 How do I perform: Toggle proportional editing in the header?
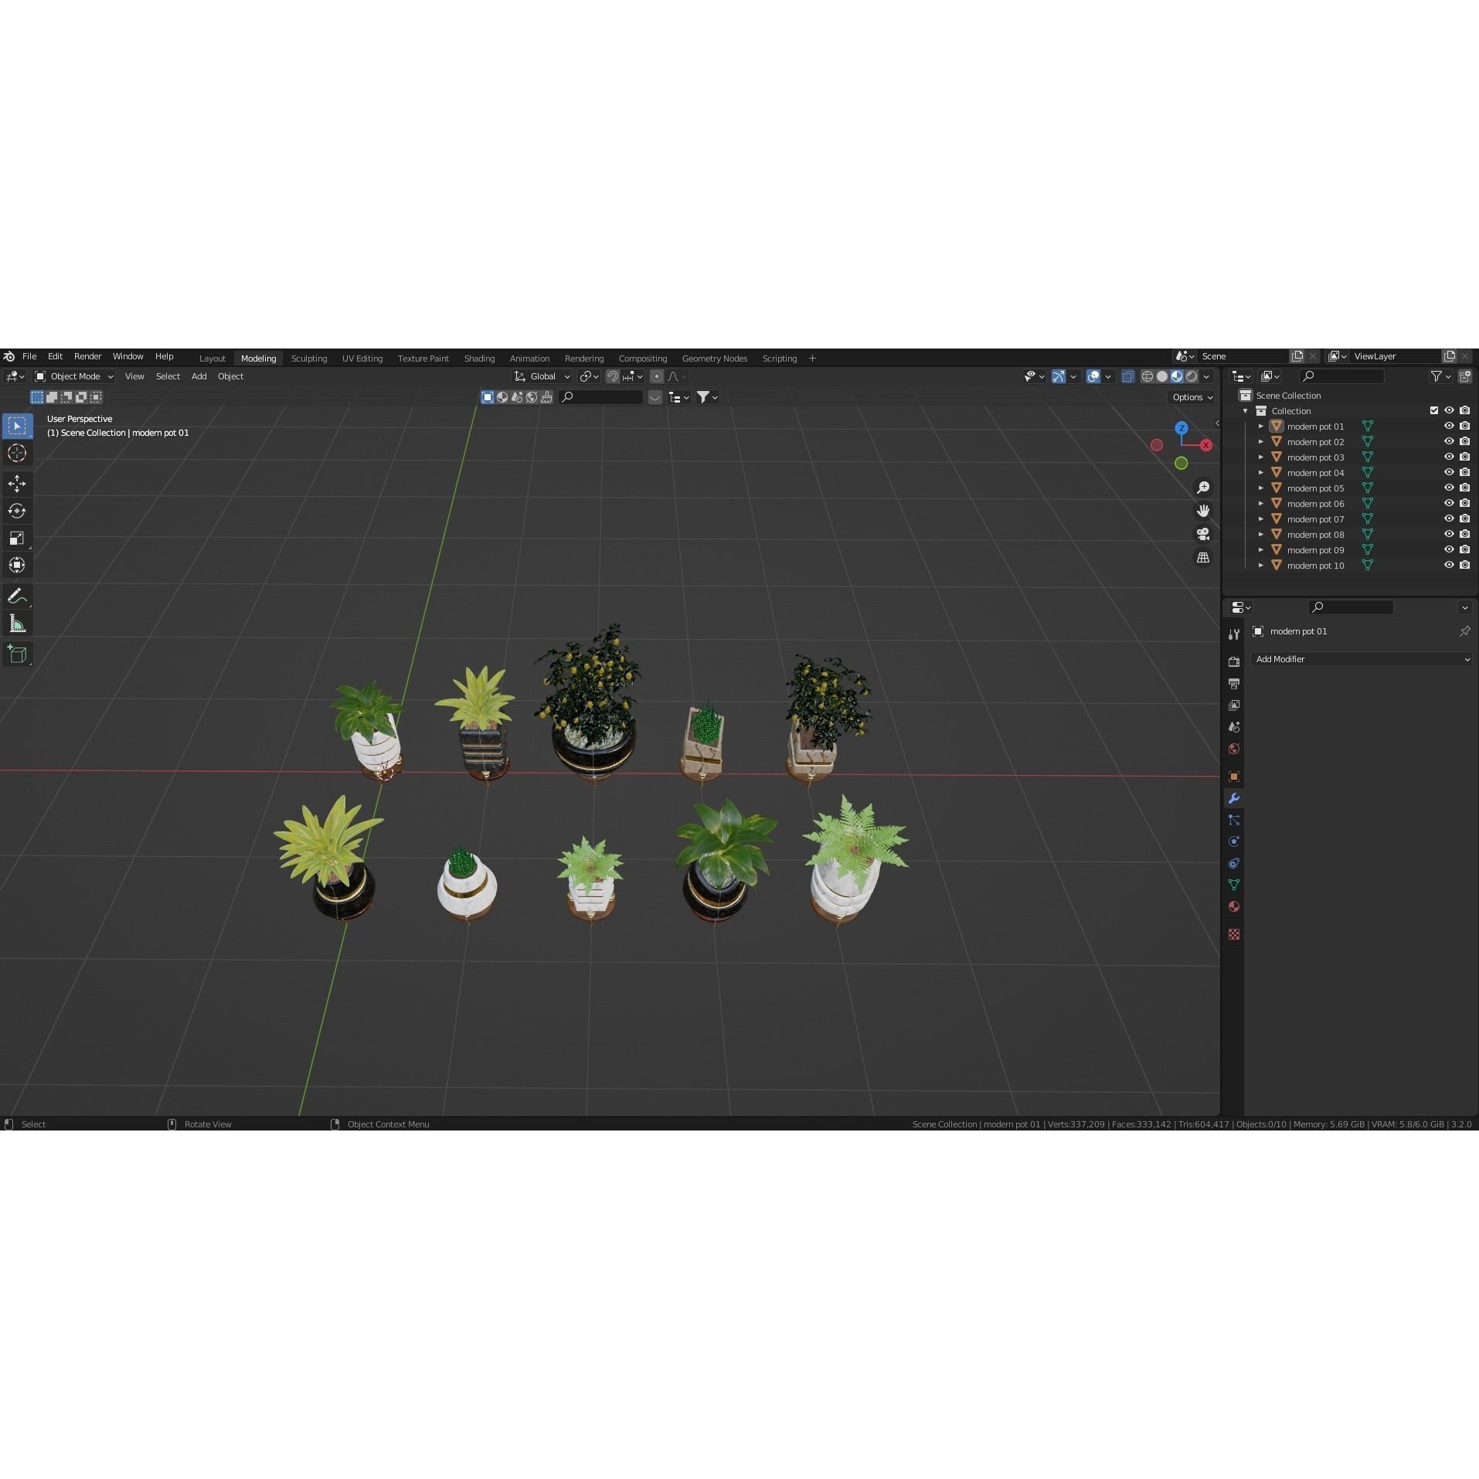point(657,376)
